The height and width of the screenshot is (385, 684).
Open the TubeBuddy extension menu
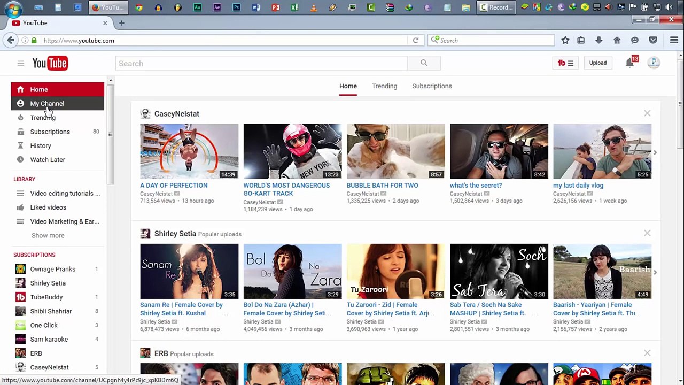565,63
